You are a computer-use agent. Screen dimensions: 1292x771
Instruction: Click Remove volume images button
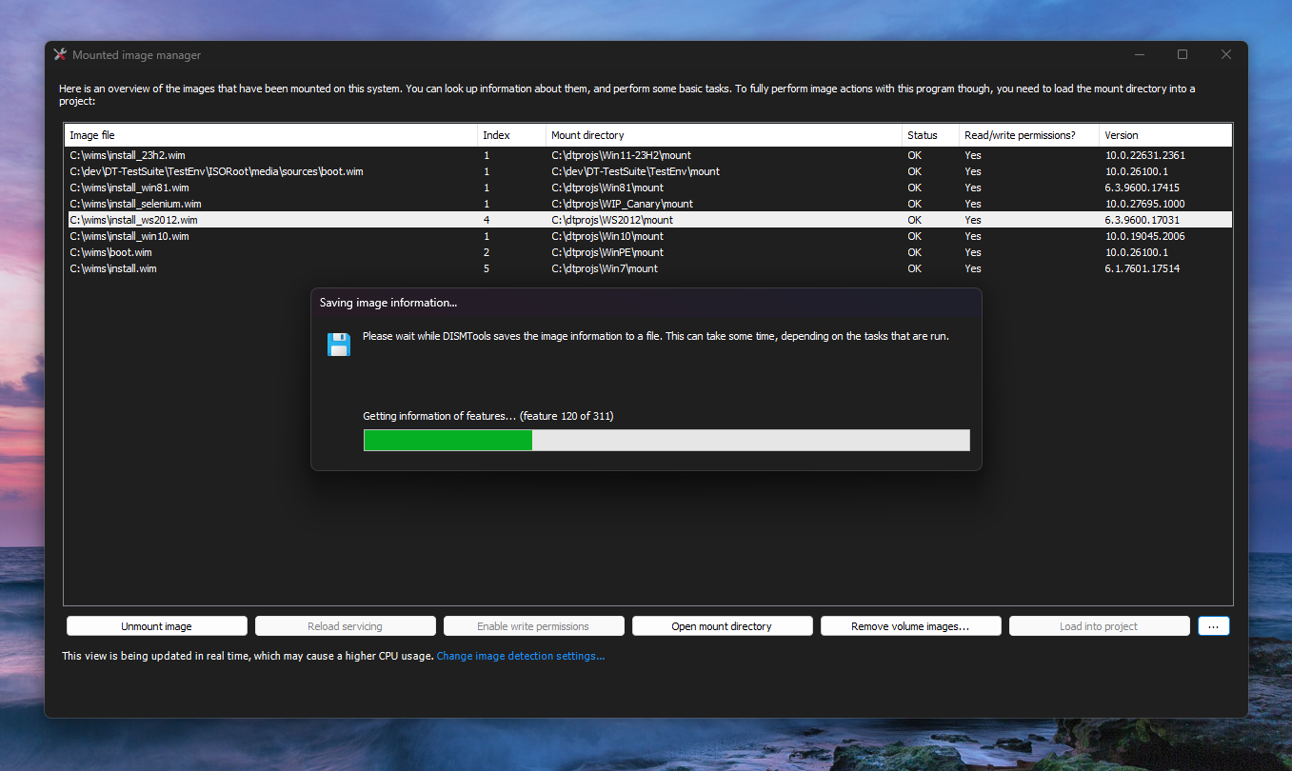coord(911,626)
